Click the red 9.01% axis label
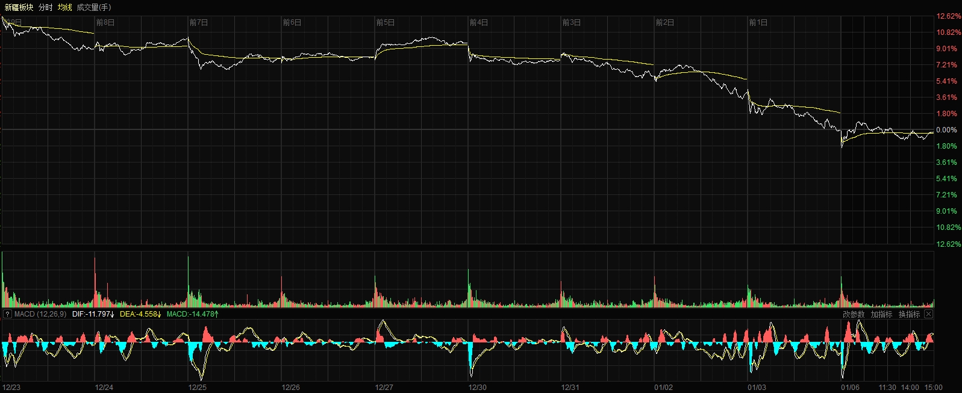 (x=946, y=48)
